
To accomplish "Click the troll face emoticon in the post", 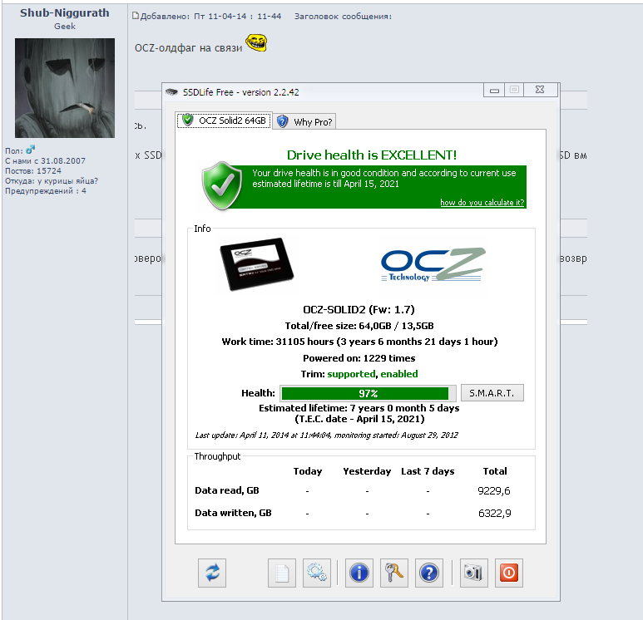I will tap(256, 42).
